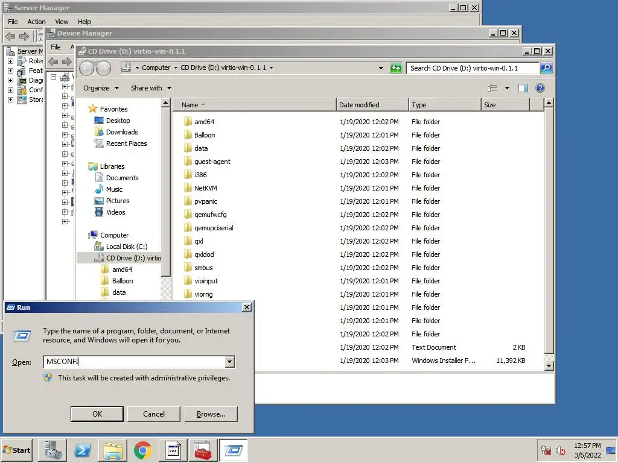Select the Windows Installer Package row
The height and width of the screenshot is (463, 618).
pos(398,361)
